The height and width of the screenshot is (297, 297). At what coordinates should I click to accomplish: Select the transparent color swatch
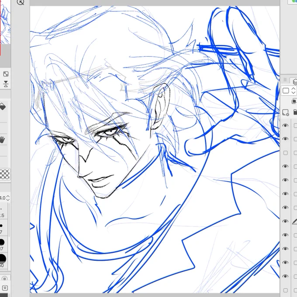4,174
